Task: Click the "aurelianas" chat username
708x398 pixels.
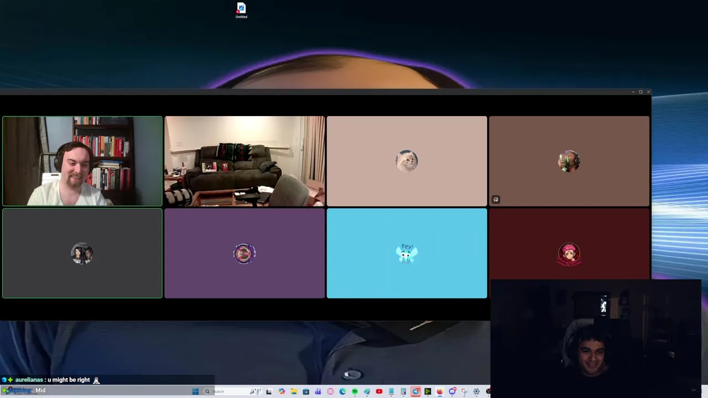Action: (x=29, y=380)
